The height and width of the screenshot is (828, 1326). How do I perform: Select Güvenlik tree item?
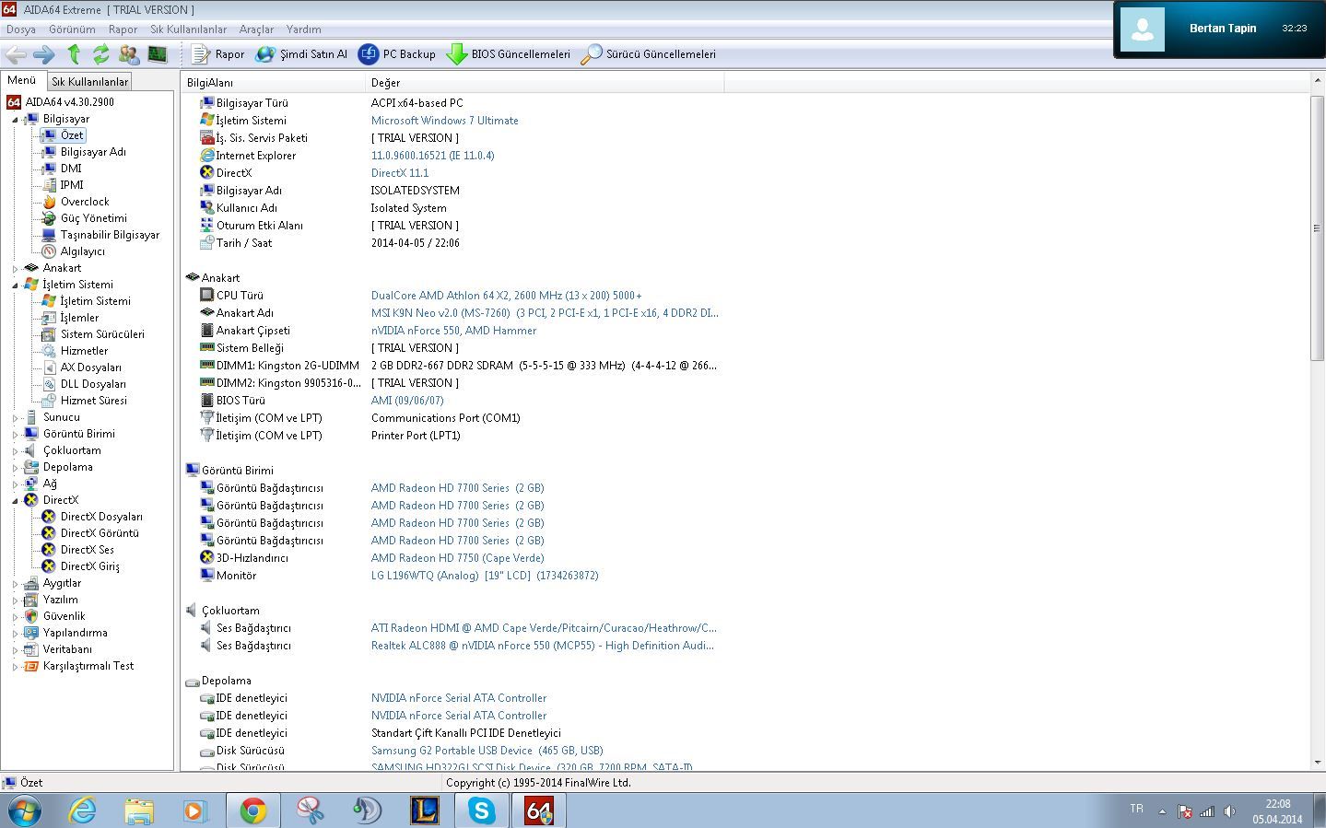64,616
